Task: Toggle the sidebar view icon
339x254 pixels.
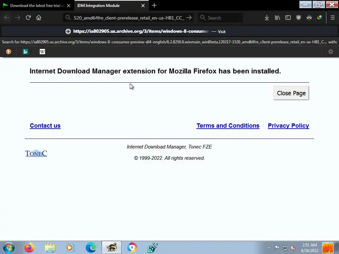Action: click(x=288, y=18)
